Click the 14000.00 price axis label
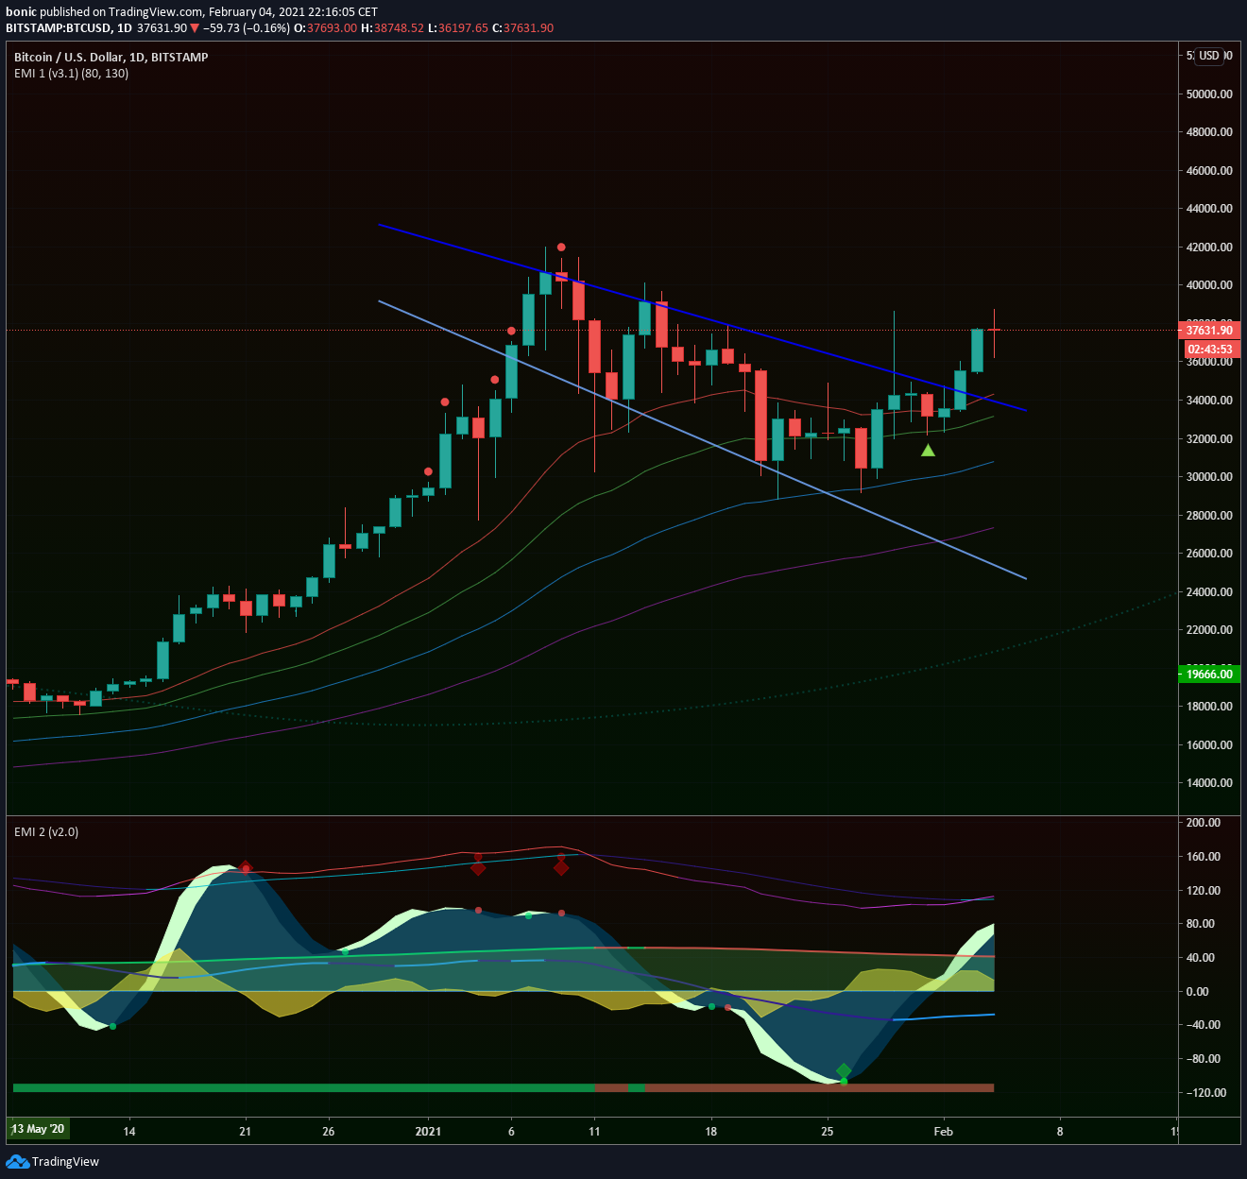Screen dimensions: 1247x1179 coord(1209,783)
